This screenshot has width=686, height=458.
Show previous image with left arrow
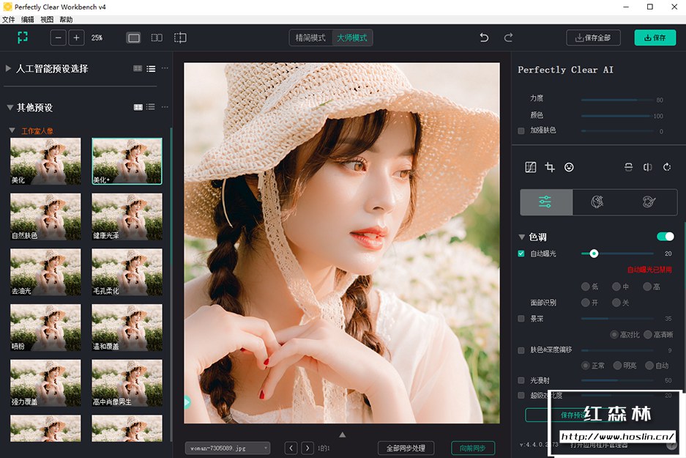point(291,448)
